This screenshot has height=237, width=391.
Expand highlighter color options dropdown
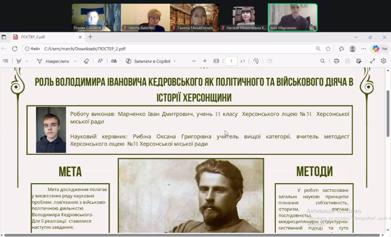click(27, 61)
